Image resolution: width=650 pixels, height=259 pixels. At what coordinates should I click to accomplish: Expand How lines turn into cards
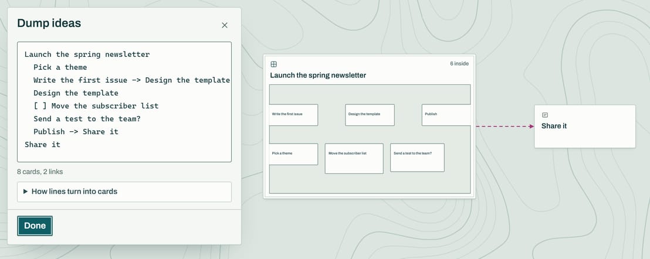click(x=124, y=192)
